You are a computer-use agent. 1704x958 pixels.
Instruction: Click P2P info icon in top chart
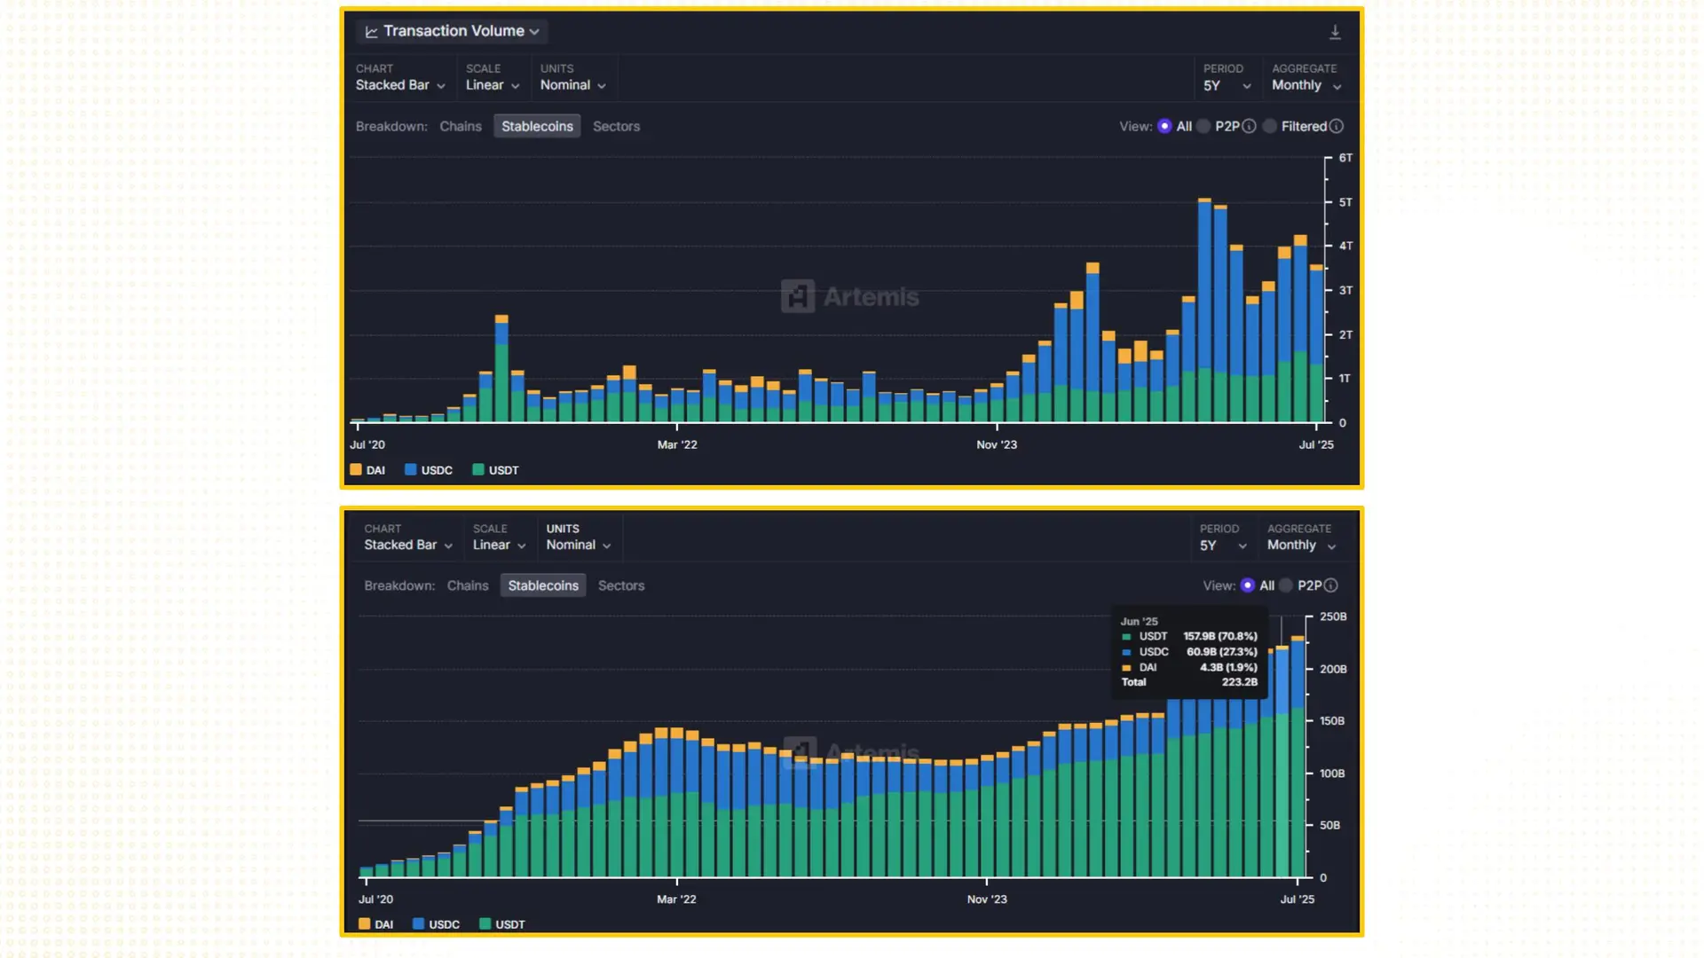coord(1249,126)
